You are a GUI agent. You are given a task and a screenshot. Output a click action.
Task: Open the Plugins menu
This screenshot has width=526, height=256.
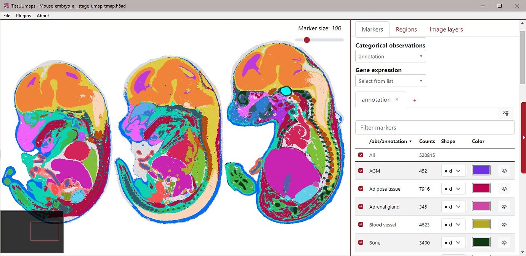click(x=23, y=16)
